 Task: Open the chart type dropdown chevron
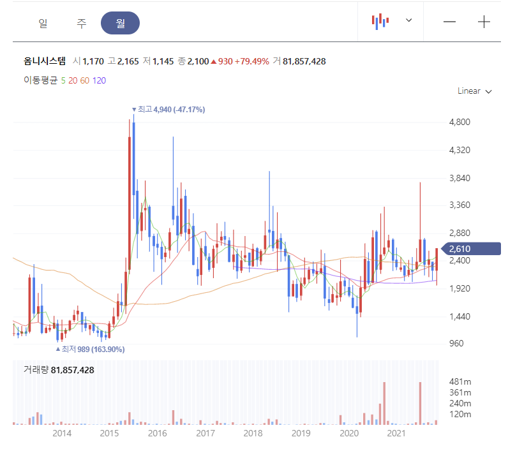click(x=409, y=20)
